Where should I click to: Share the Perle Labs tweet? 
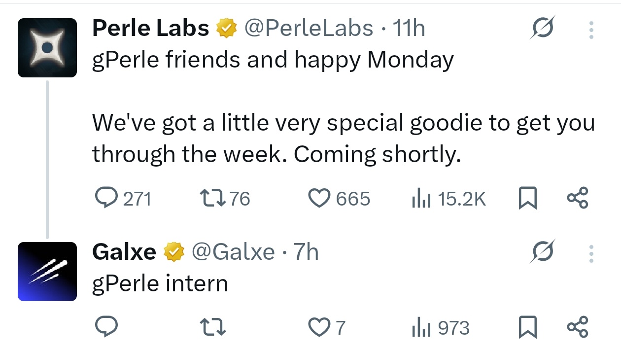577,198
